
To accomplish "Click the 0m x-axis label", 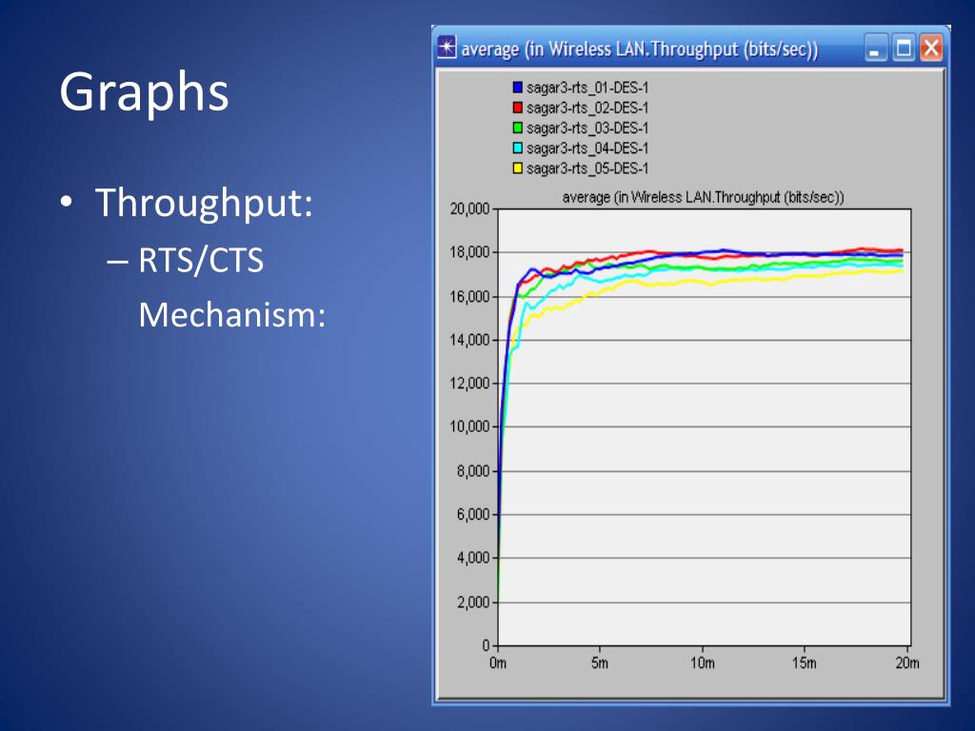I will click(x=497, y=663).
